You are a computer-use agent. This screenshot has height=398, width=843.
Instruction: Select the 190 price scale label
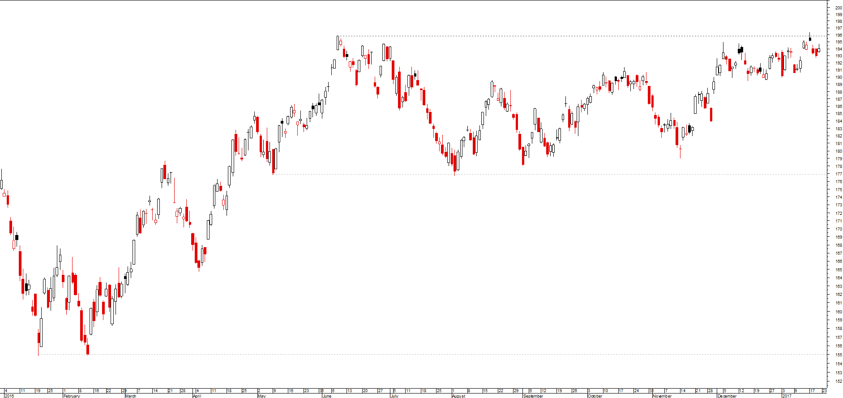coord(838,77)
